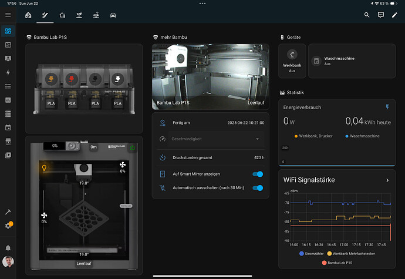The image size is (405, 279).
Task: Open the printer sidebar item
Action: 8,141
